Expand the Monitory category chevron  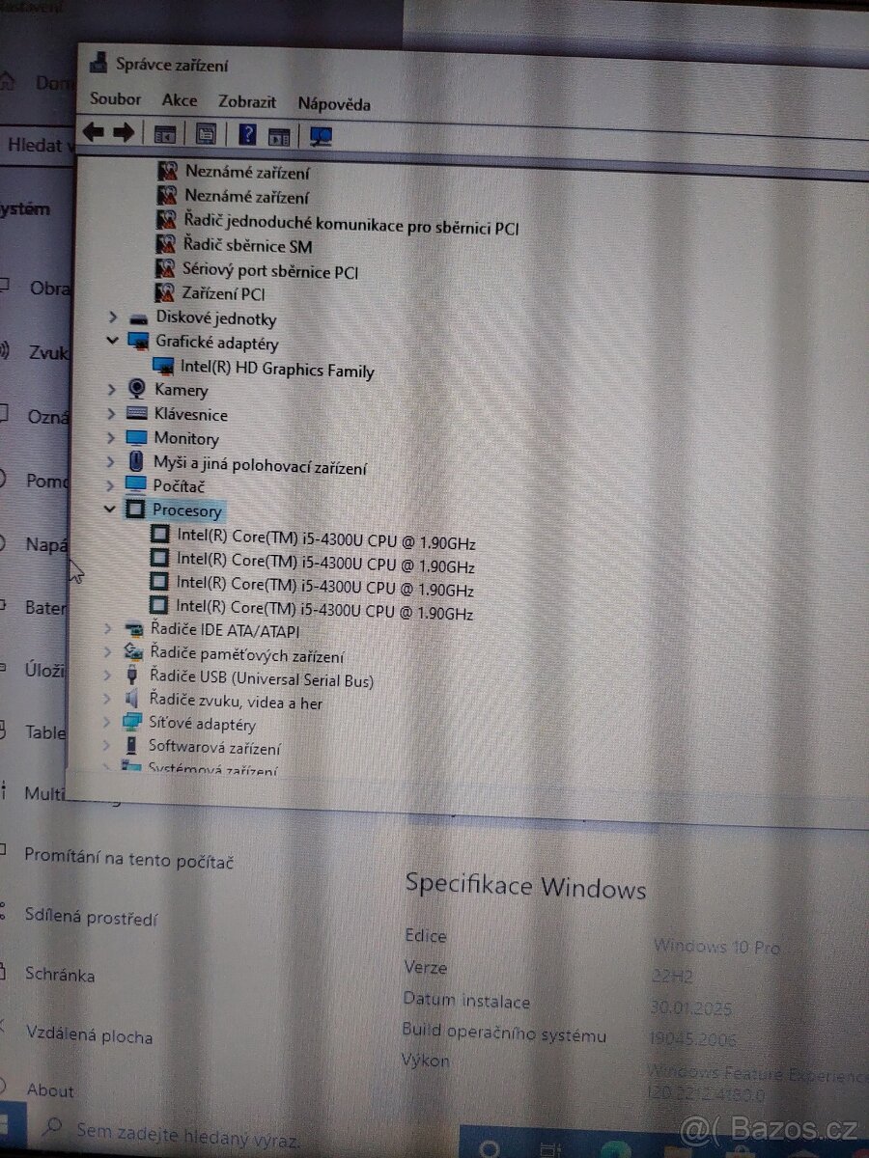pos(111,438)
